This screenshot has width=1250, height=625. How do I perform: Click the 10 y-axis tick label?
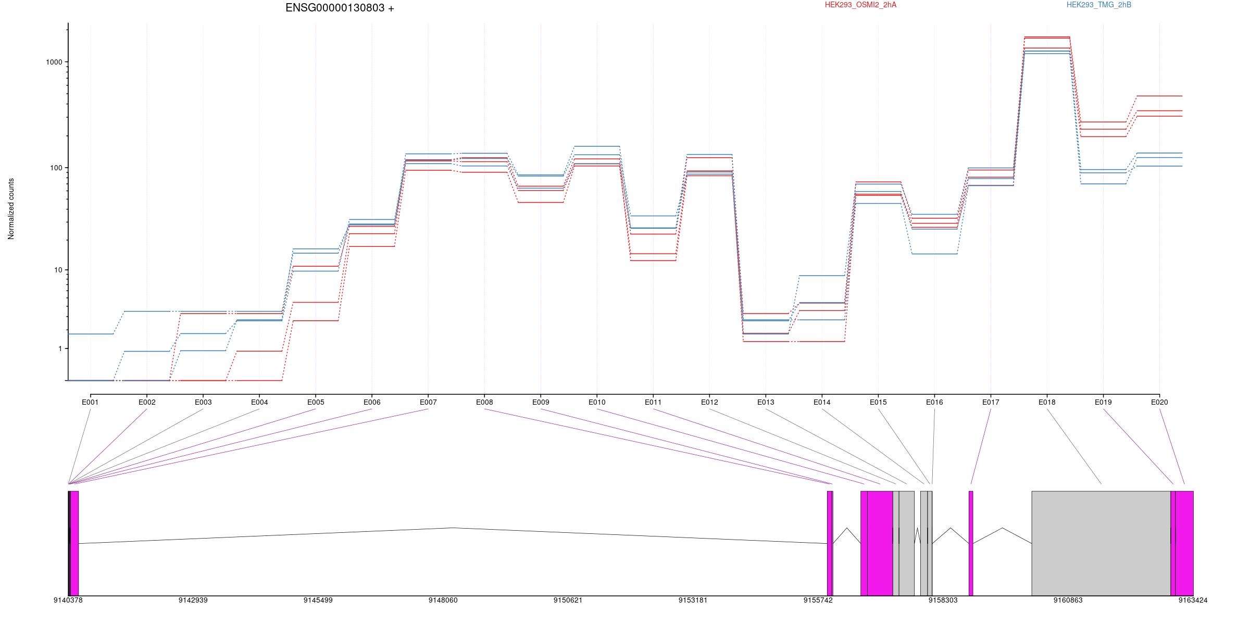pos(58,270)
